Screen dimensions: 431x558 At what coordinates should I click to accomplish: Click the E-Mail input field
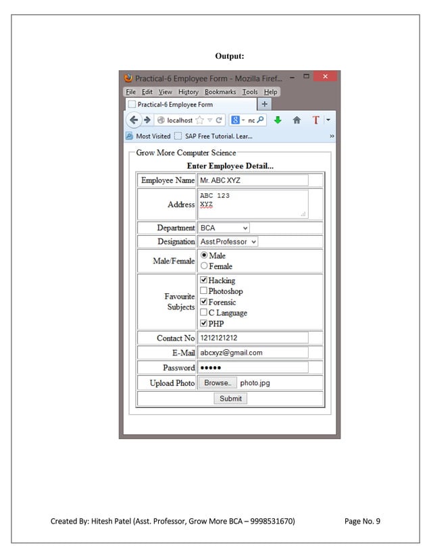click(253, 353)
